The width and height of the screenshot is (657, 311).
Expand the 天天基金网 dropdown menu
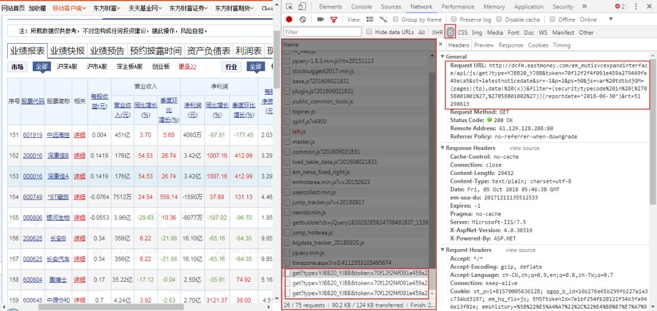[x=145, y=8]
